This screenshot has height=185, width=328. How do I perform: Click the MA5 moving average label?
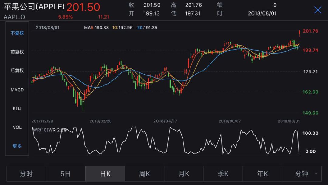pyautogui.click(x=96, y=28)
